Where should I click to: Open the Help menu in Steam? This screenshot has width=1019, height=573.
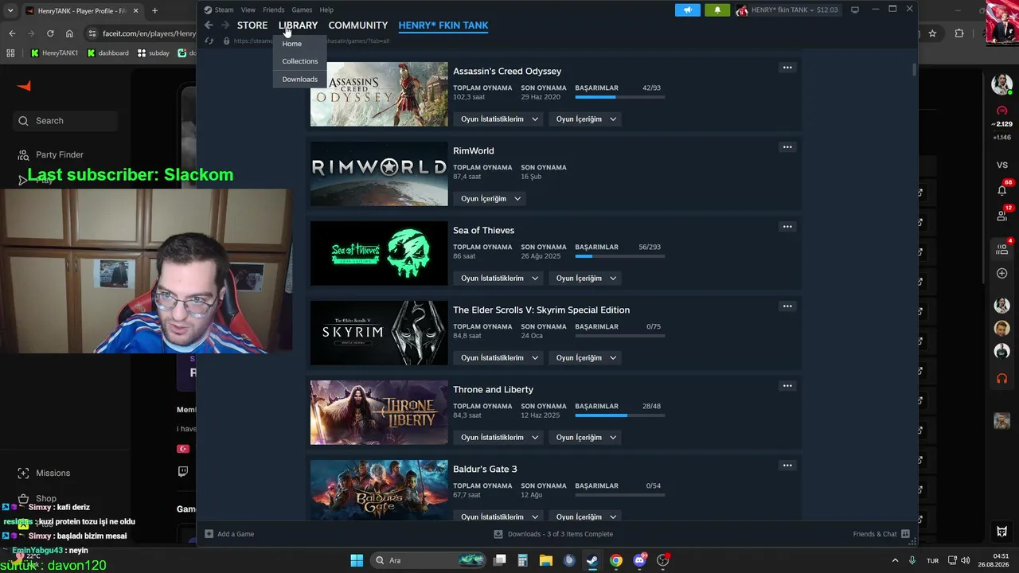[x=326, y=10]
